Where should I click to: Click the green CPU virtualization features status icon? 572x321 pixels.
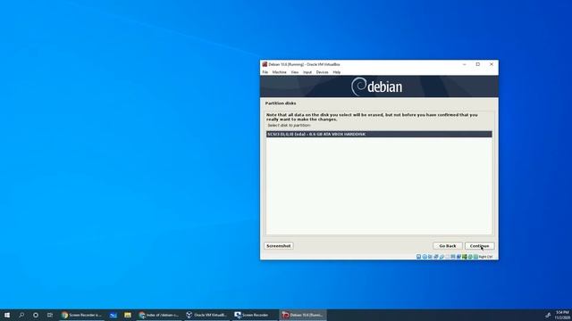465,257
